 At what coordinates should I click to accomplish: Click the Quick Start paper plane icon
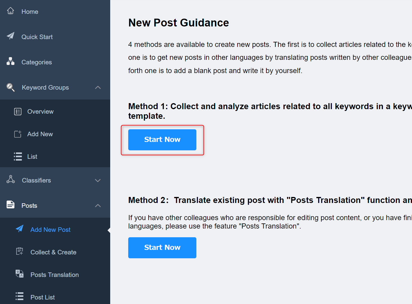[11, 36]
